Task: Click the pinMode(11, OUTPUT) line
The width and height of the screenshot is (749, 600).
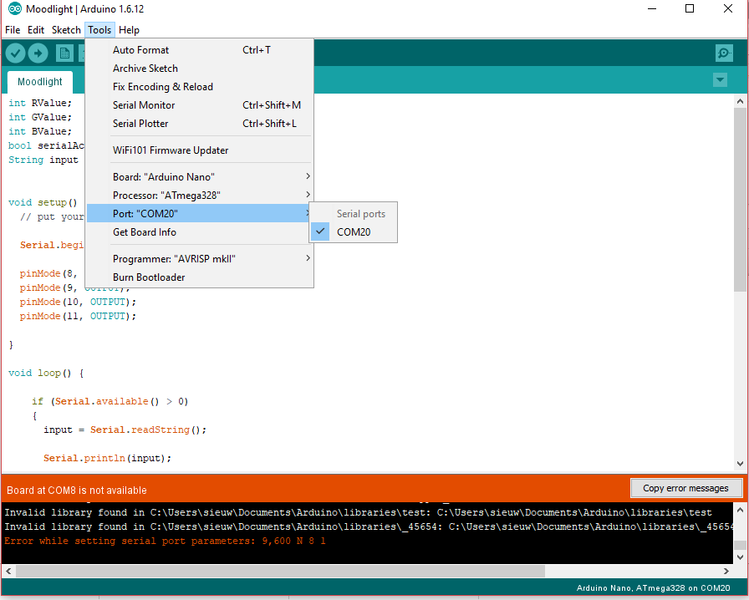Action: (78, 316)
